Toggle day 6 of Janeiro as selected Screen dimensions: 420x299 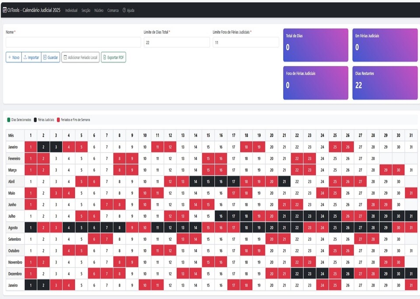pos(94,147)
